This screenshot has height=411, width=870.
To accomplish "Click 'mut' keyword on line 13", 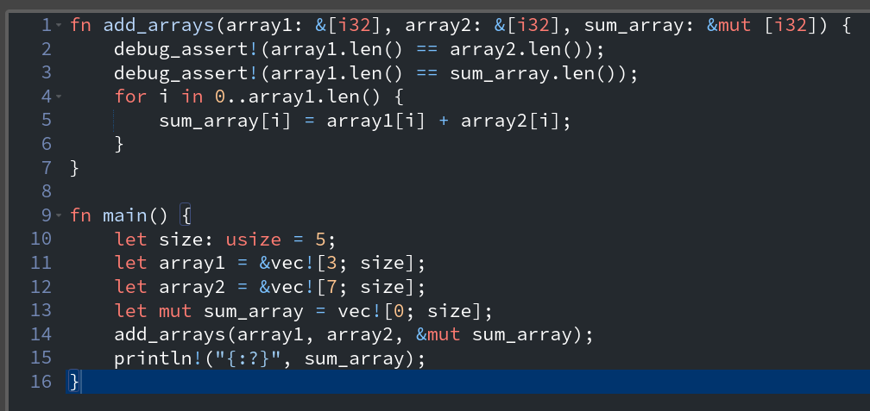I will tap(175, 311).
